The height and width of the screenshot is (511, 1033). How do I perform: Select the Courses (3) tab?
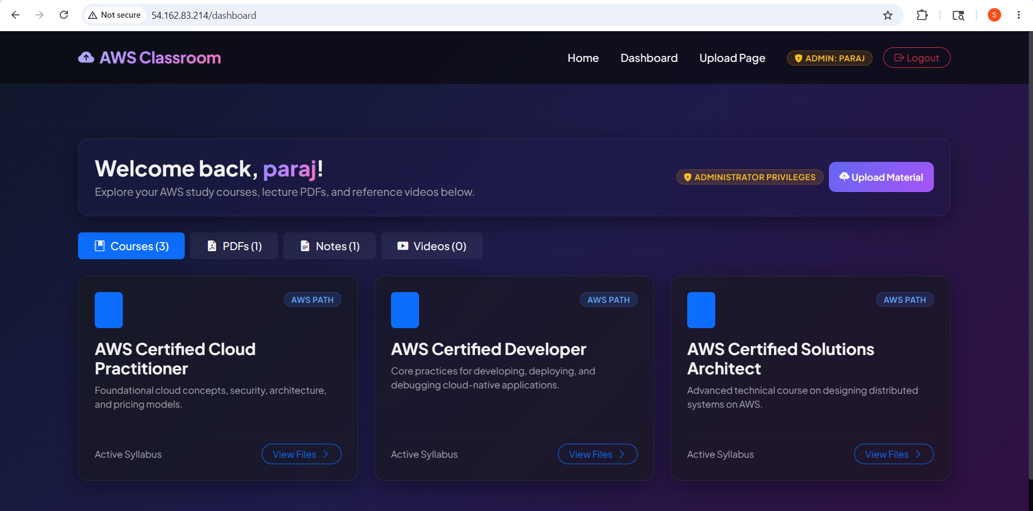coord(131,246)
